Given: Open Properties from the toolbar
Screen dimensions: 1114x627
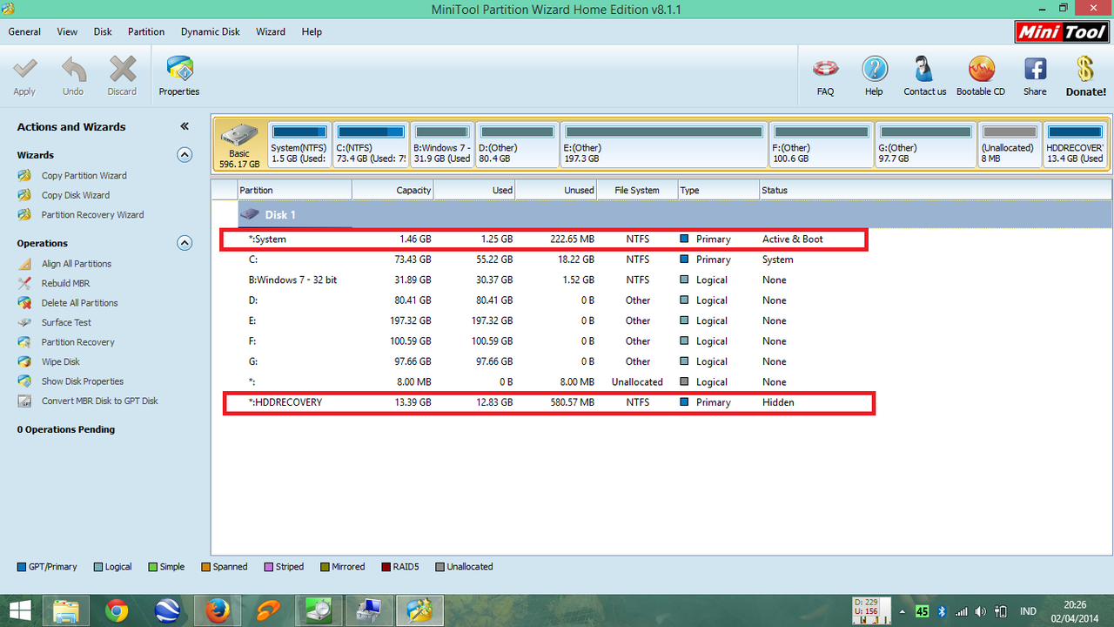Looking at the screenshot, I should (x=179, y=77).
